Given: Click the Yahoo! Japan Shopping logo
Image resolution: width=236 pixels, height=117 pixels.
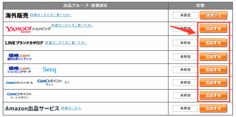Looking at the screenshot, I should tap(28, 30).
